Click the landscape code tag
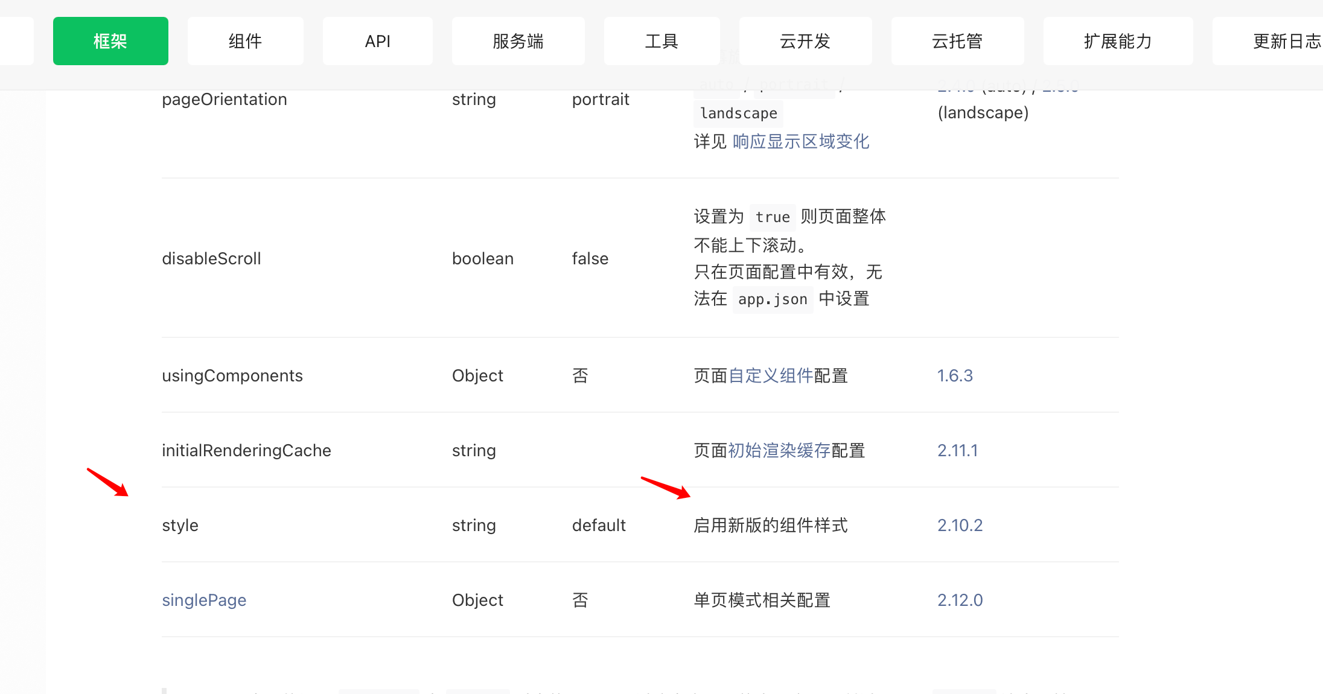 [739, 113]
